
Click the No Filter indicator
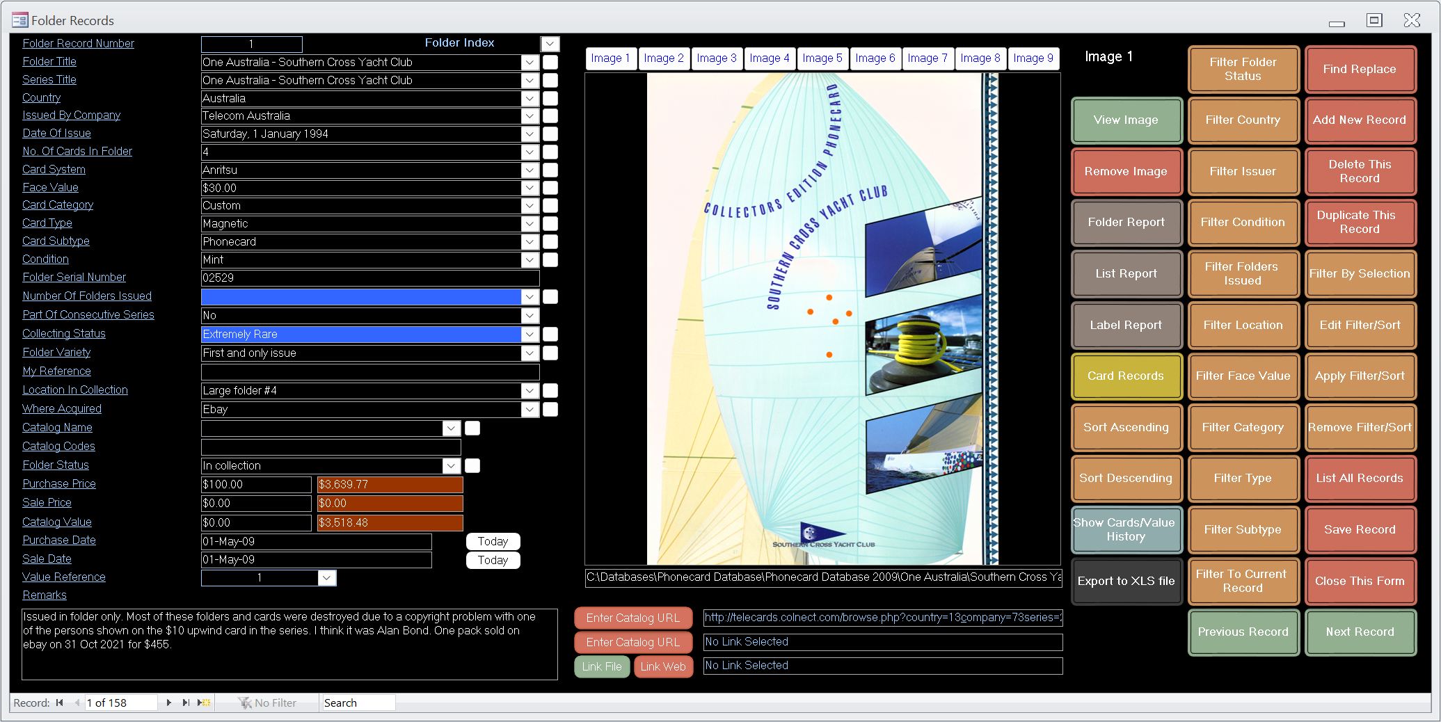click(267, 703)
